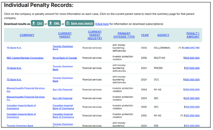
Task: Sort by CURRENT PARENT INDUSTRY header
Action: click(95, 35)
